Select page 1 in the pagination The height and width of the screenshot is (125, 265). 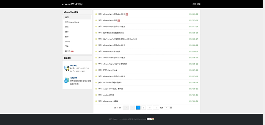click(x=138, y=107)
